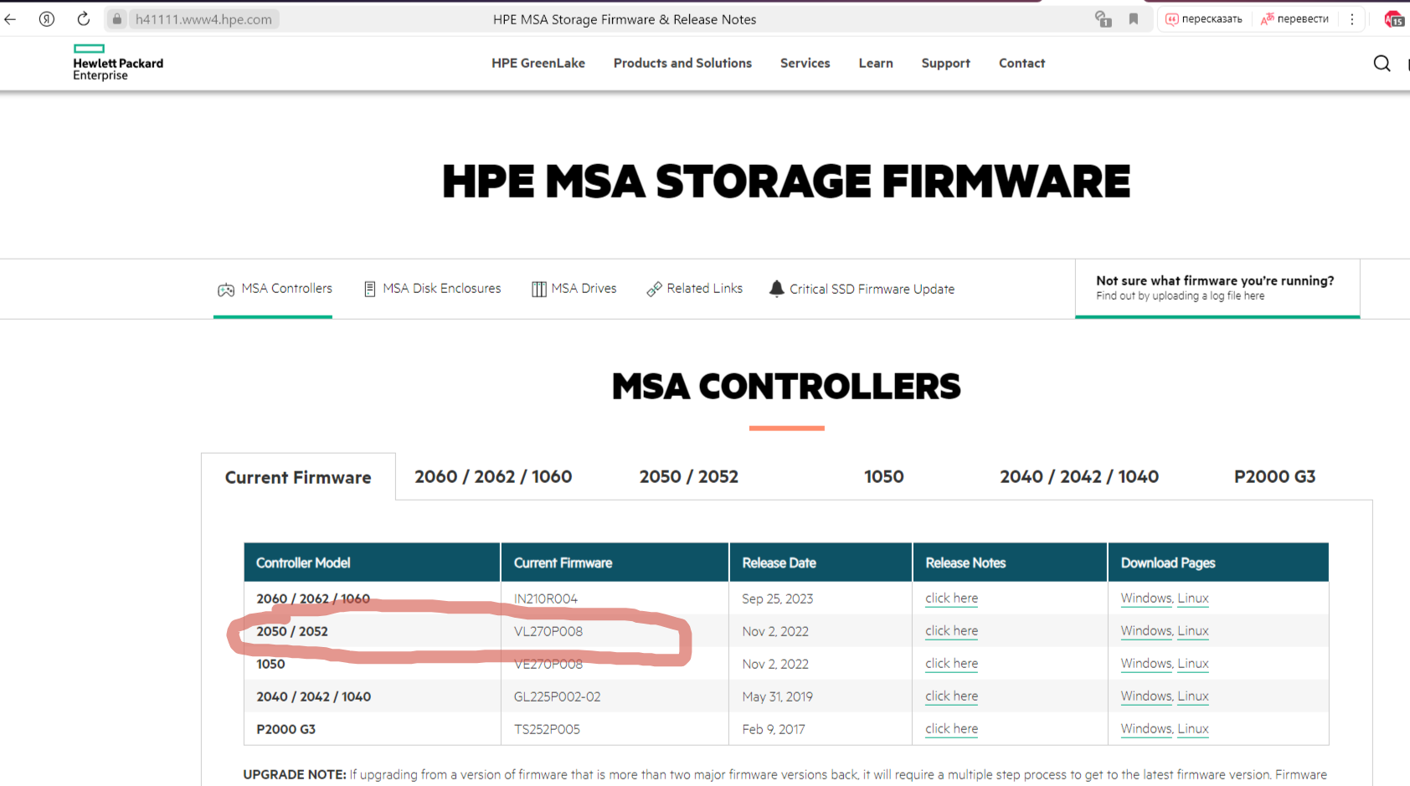Click the Critical SSD bell icon
1410x786 pixels.
click(777, 289)
